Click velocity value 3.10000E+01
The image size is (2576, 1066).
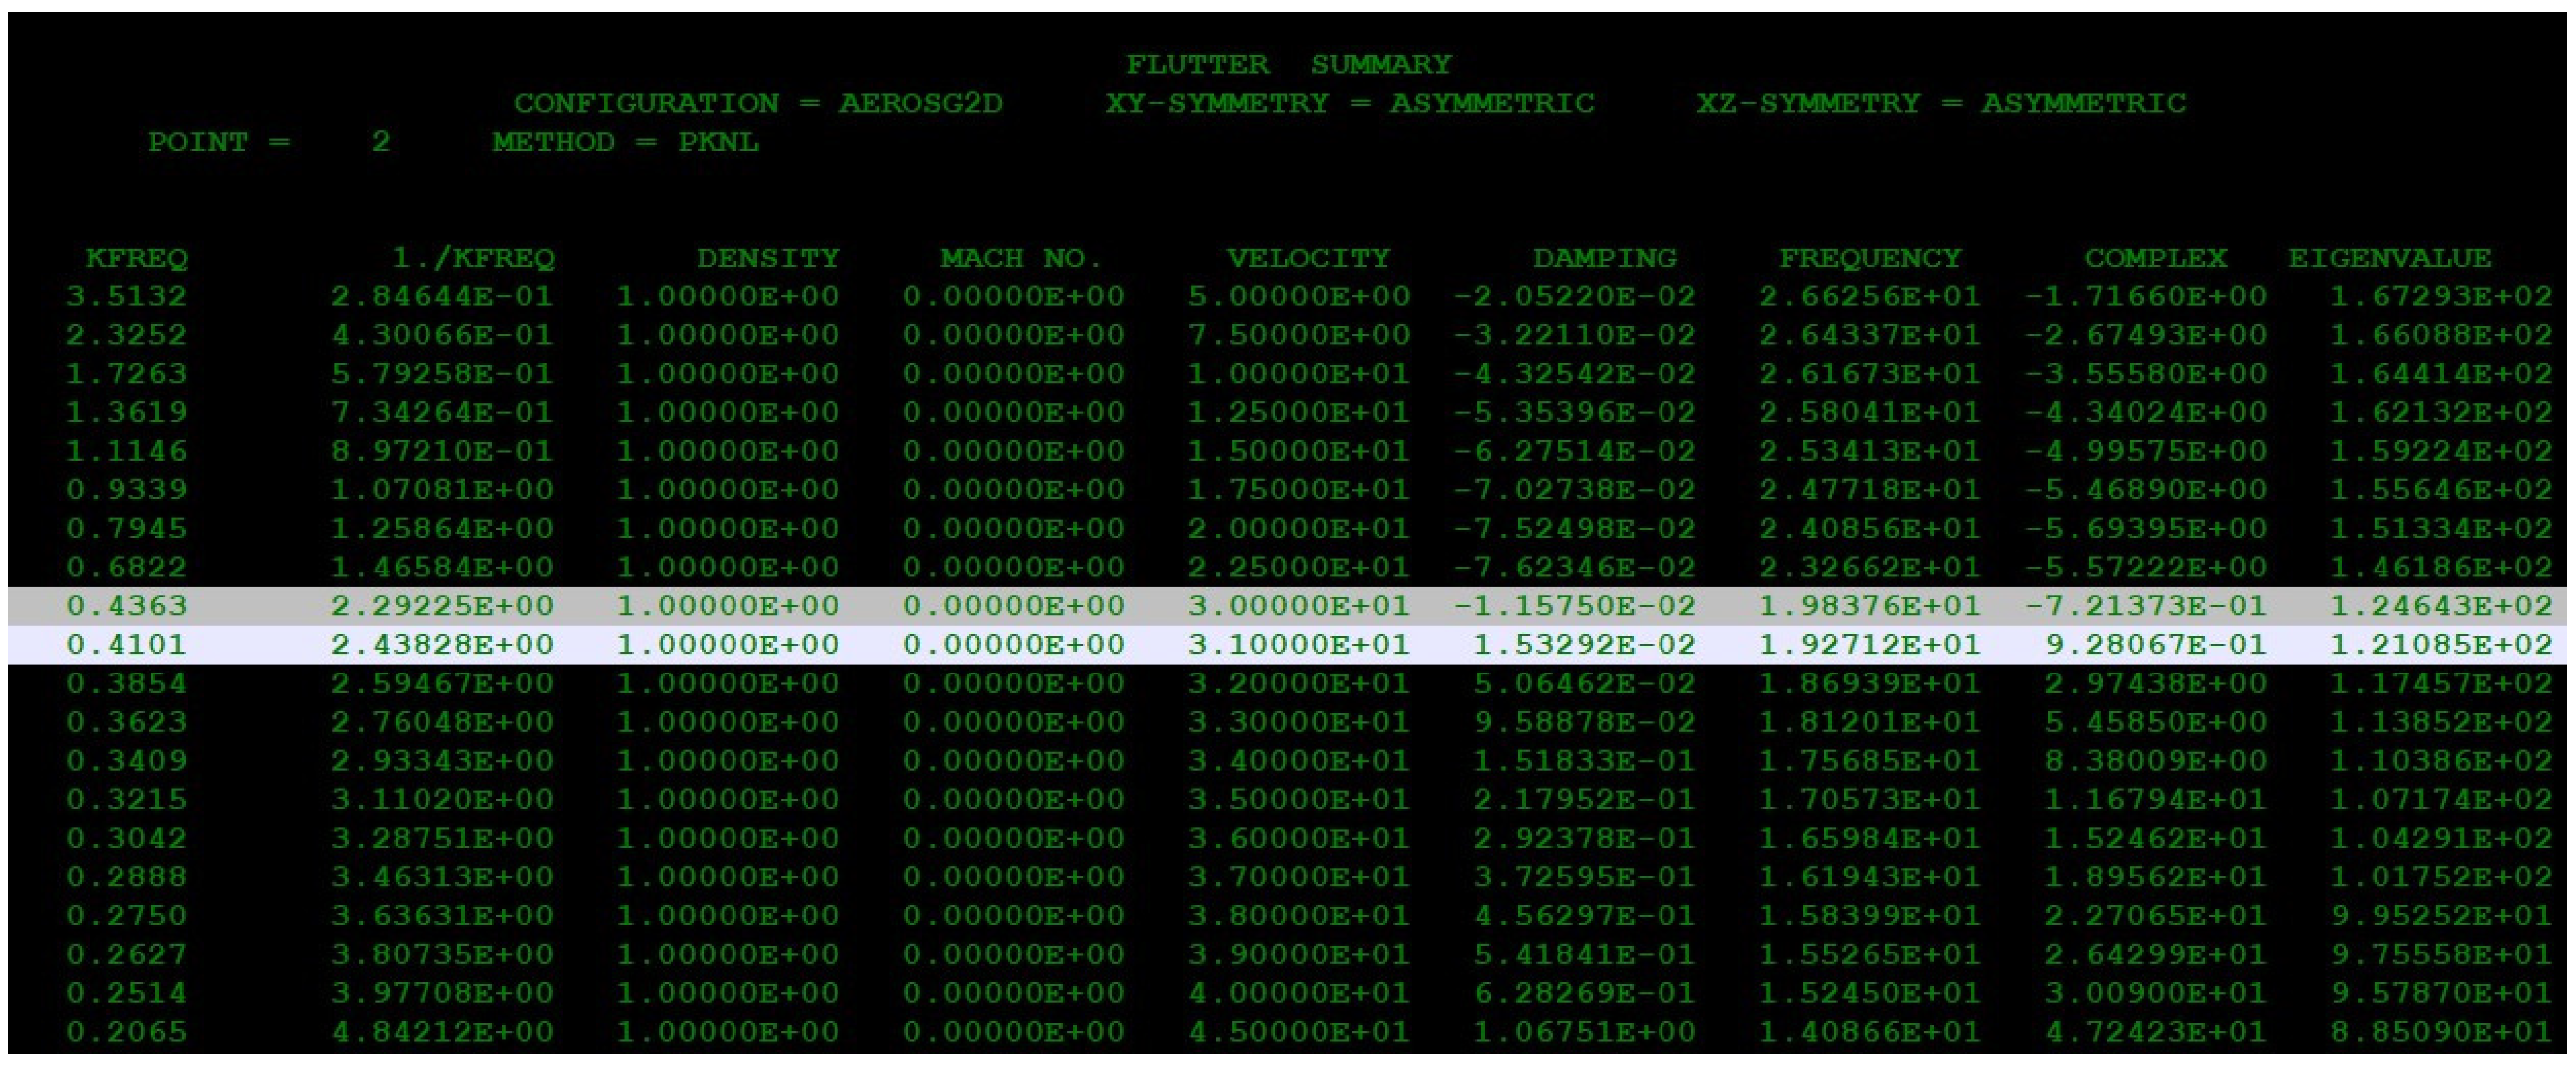tap(1298, 645)
